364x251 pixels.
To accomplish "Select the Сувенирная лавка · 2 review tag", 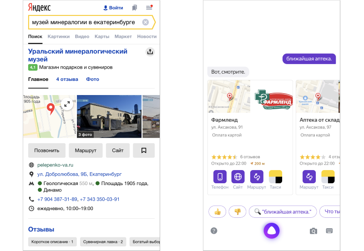I will pos(103,242).
